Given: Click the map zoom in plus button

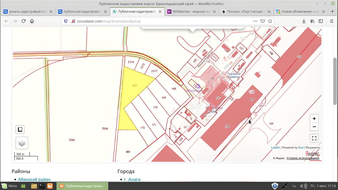Looking at the screenshot, I should tap(314, 118).
